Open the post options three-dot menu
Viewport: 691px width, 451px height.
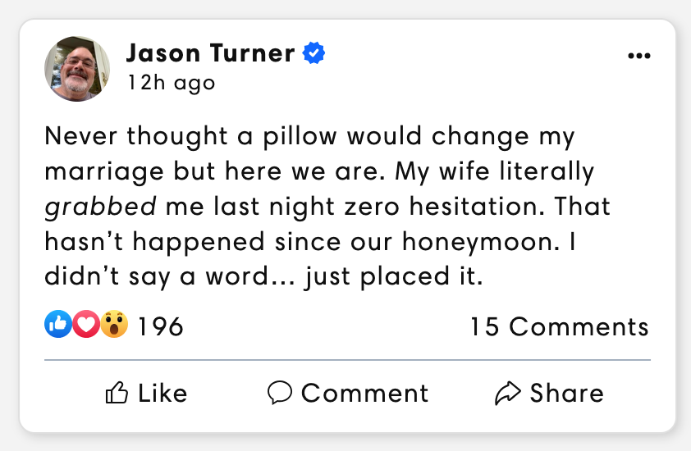tap(638, 56)
